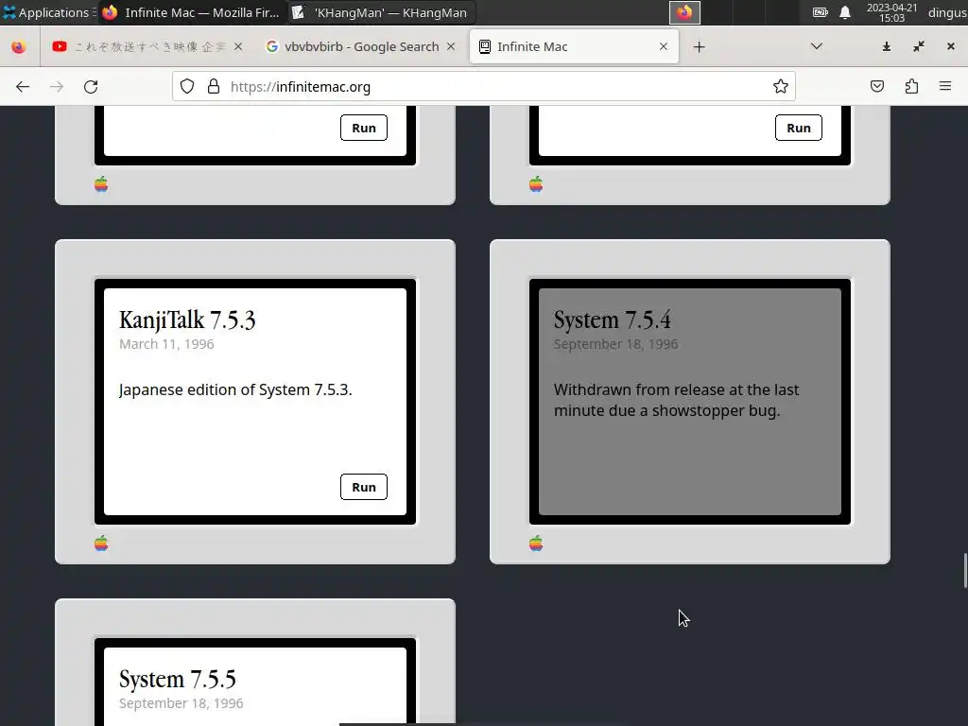Click 'Japanese edition of System 7.5.3.' text
The width and height of the screenshot is (968, 726).
coord(235,389)
